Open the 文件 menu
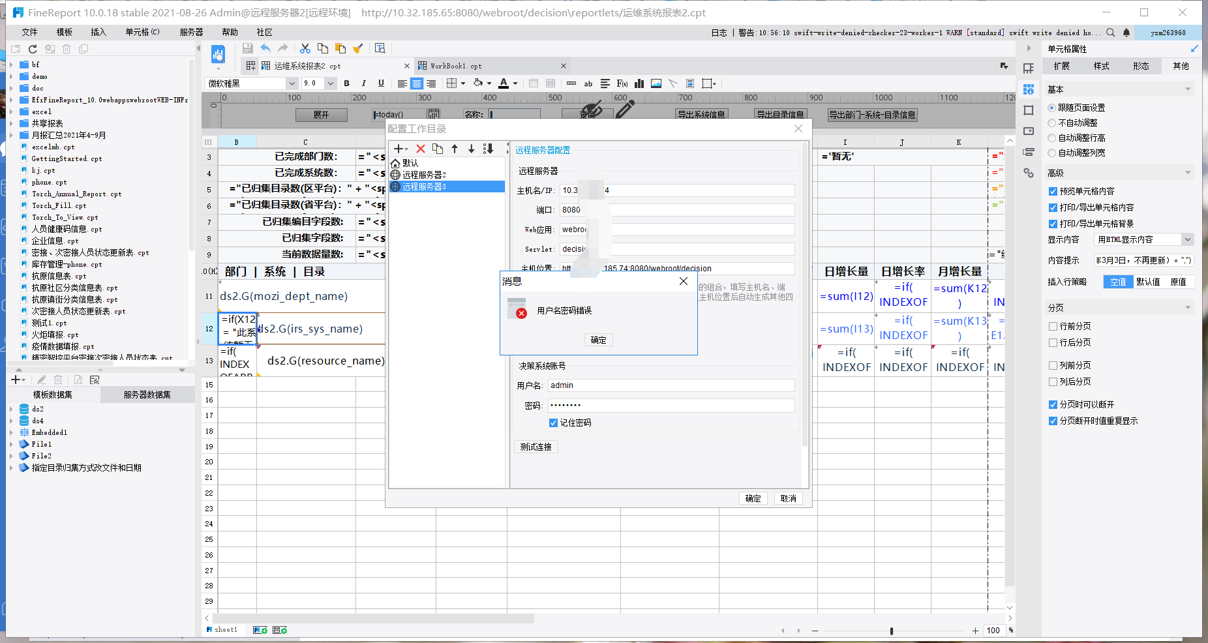The height and width of the screenshot is (643, 1208). click(30, 32)
